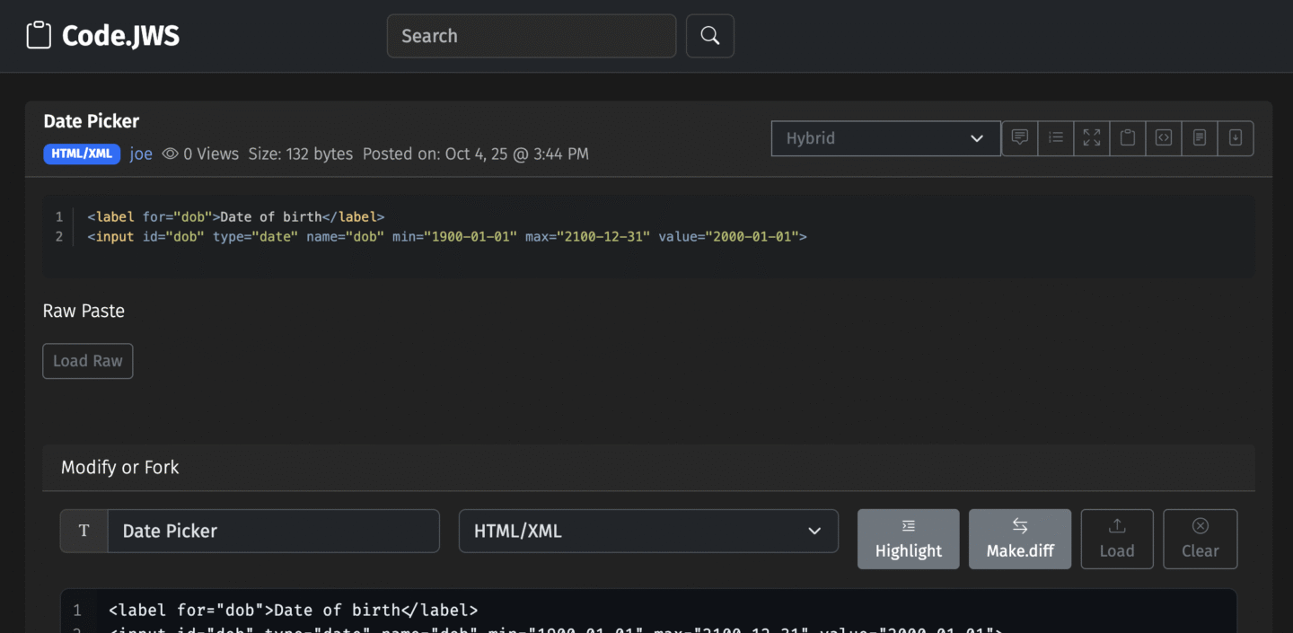The image size is (1293, 633).
Task: Open user joe's profile link
Action: (x=141, y=154)
